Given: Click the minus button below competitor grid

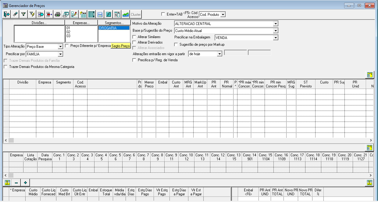Looking at the screenshot, I should click(16, 183).
